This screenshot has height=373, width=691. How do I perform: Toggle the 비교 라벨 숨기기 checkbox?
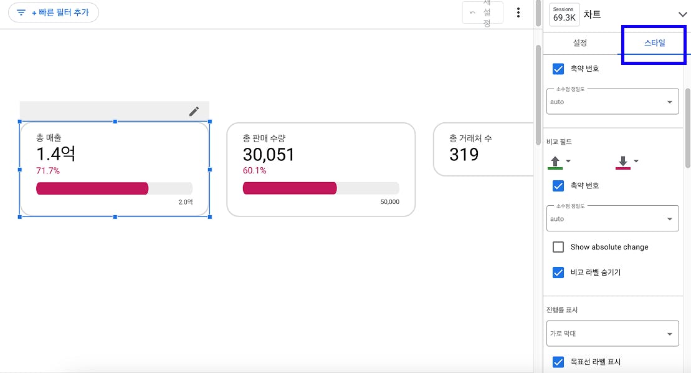(x=558, y=273)
